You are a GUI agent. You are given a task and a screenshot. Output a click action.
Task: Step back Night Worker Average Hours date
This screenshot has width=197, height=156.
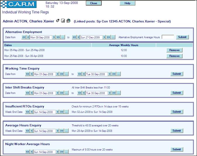32,152
